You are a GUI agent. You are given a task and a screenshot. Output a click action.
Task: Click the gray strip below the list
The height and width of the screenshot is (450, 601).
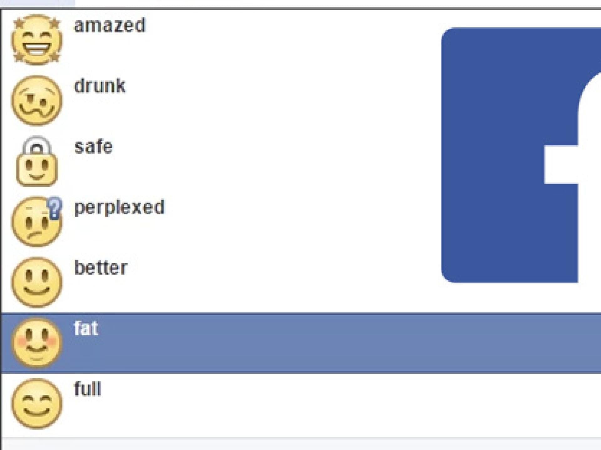pos(300,444)
